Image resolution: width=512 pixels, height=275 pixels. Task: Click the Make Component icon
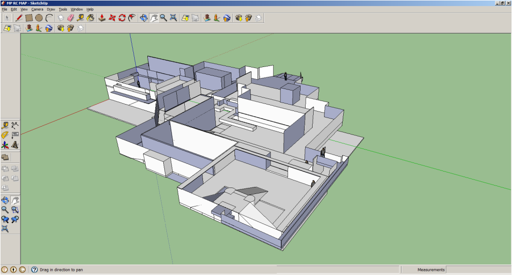pyautogui.click(x=61, y=18)
